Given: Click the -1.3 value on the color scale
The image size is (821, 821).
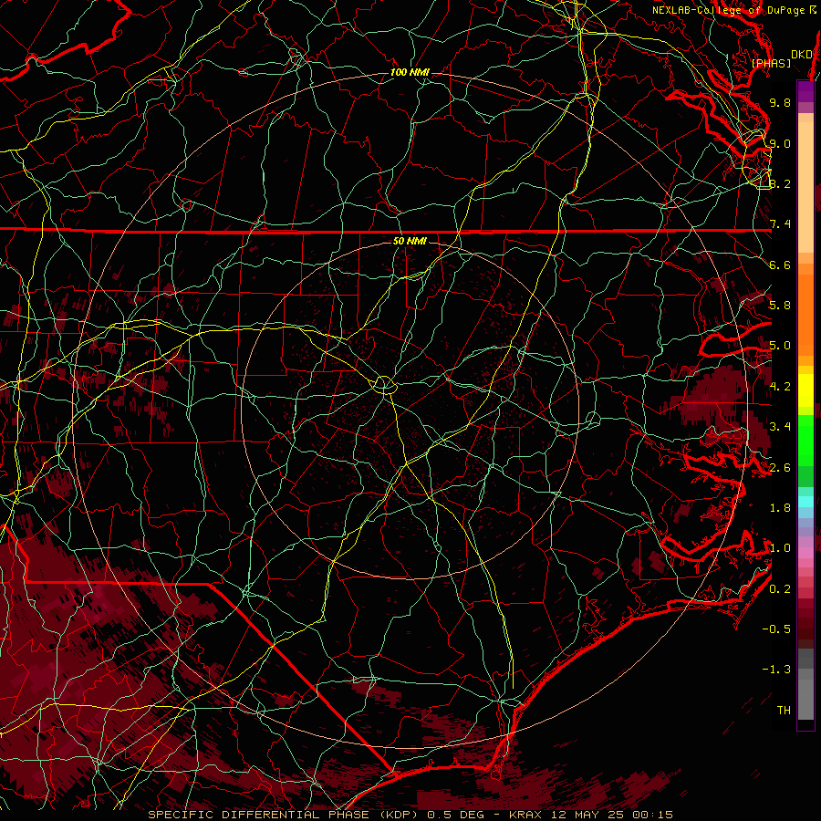Looking at the screenshot, I should pyautogui.click(x=776, y=670).
